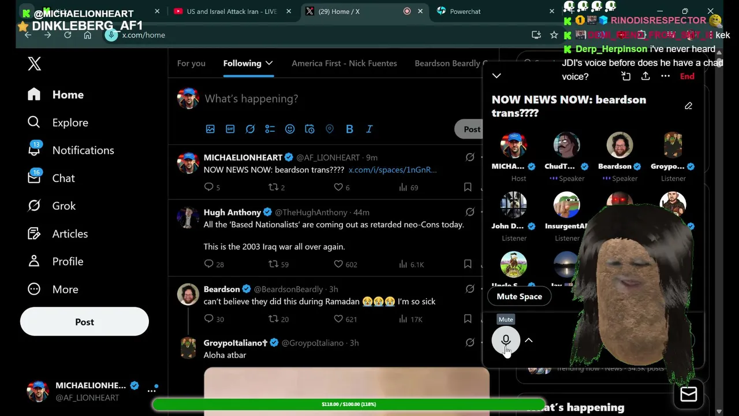Close the Powerchat browser tab
The height and width of the screenshot is (416, 739).
[552, 11]
